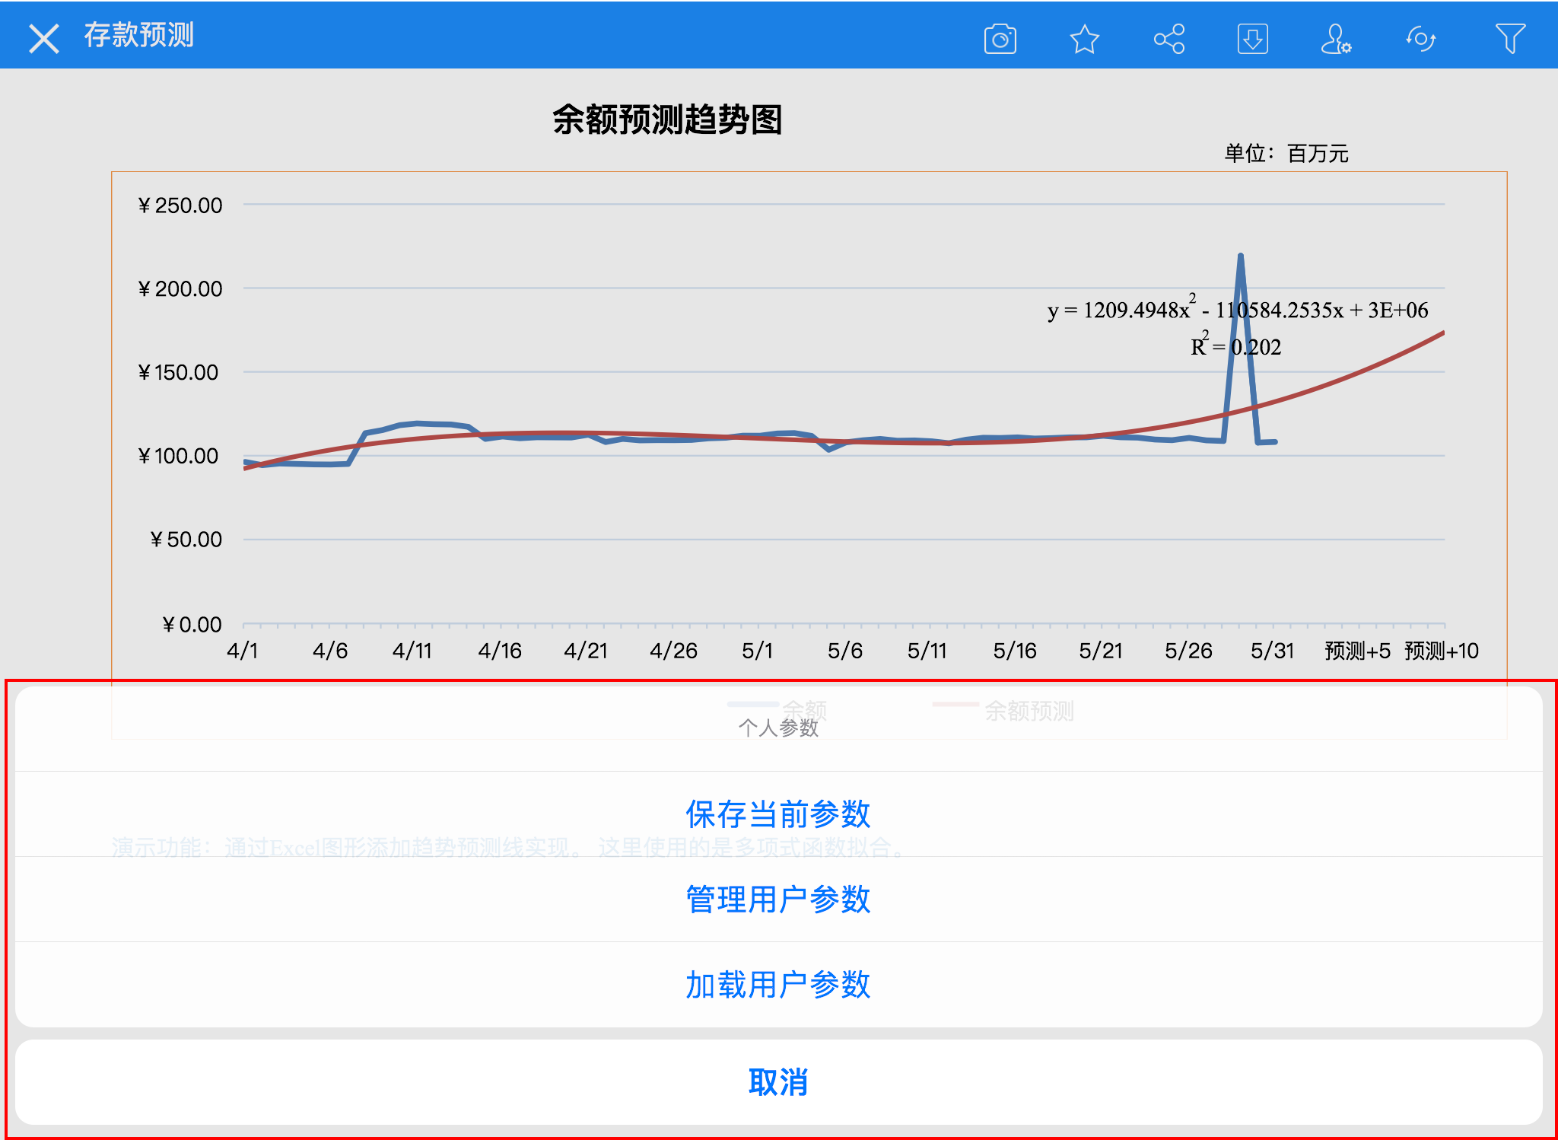Open the funnel filter icon
The image size is (1558, 1140).
coord(1509,39)
